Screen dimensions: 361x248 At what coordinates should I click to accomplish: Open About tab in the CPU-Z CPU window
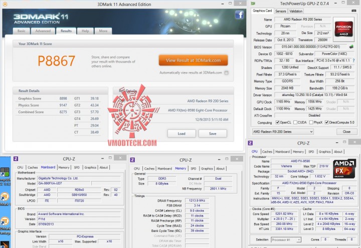point(338,151)
